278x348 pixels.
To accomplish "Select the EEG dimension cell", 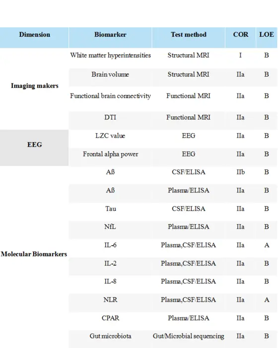I will pyautogui.click(x=34, y=148).
